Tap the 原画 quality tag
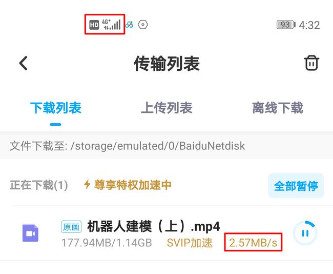The width and height of the screenshot is (333, 274). [71, 227]
